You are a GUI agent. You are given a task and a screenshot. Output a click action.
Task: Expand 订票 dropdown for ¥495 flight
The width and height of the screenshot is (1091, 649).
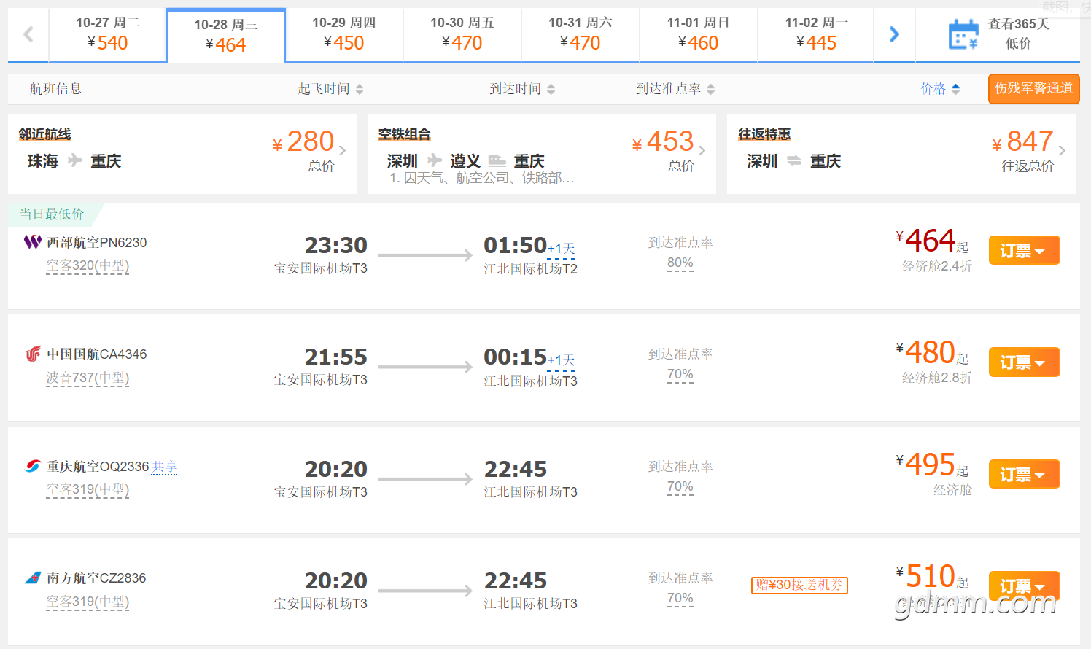pyautogui.click(x=1024, y=474)
